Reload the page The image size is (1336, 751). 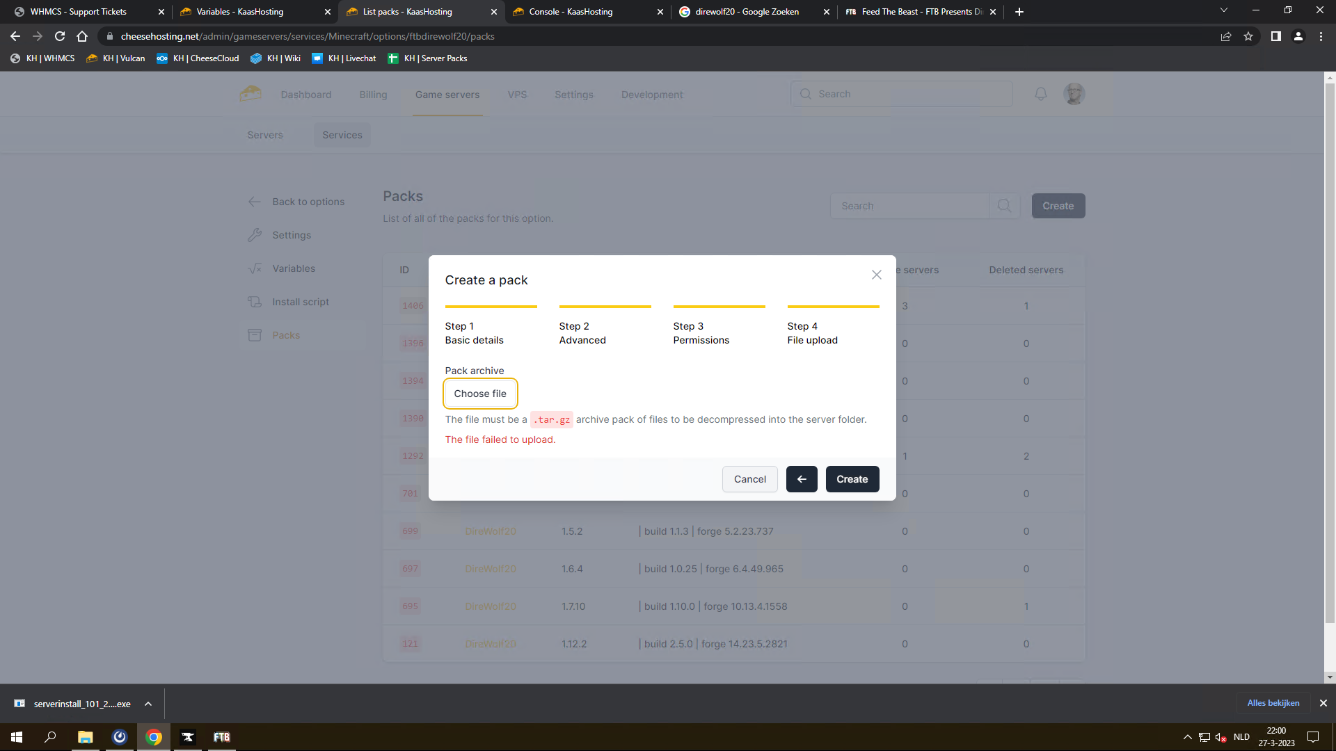[x=60, y=36]
